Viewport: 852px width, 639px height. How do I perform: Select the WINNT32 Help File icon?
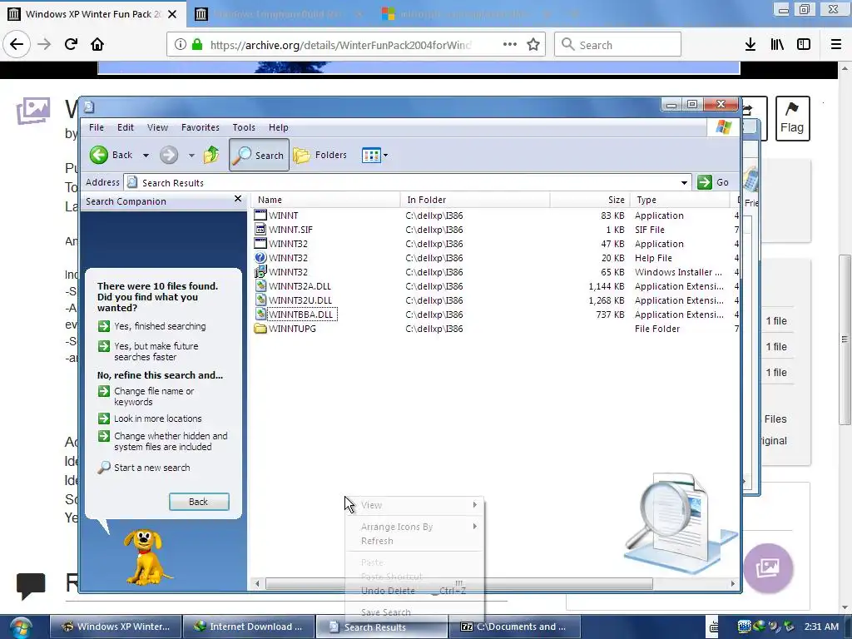click(260, 258)
